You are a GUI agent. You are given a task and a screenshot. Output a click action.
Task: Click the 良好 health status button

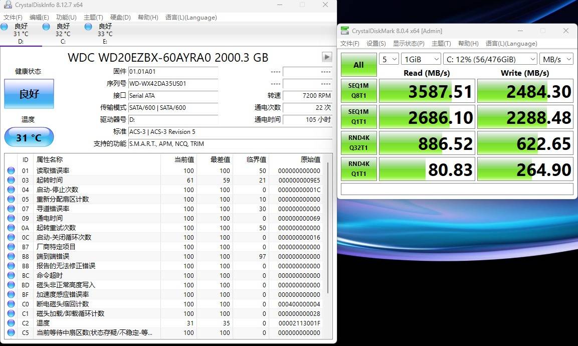[29, 94]
